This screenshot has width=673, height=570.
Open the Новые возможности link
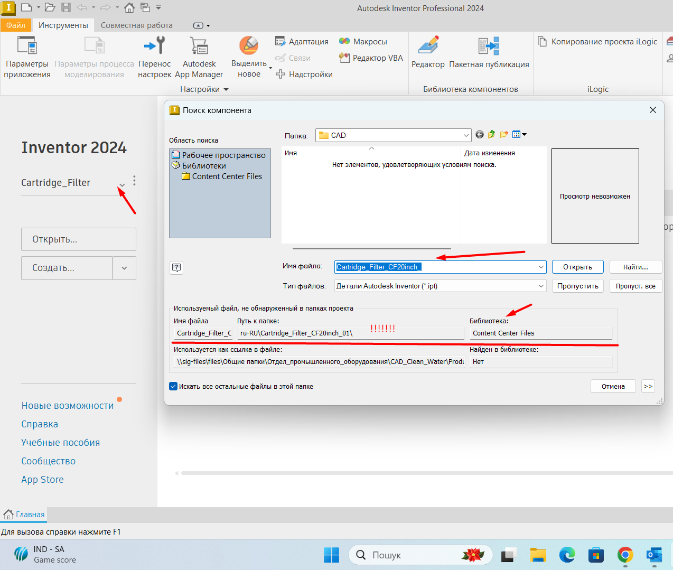coord(68,406)
